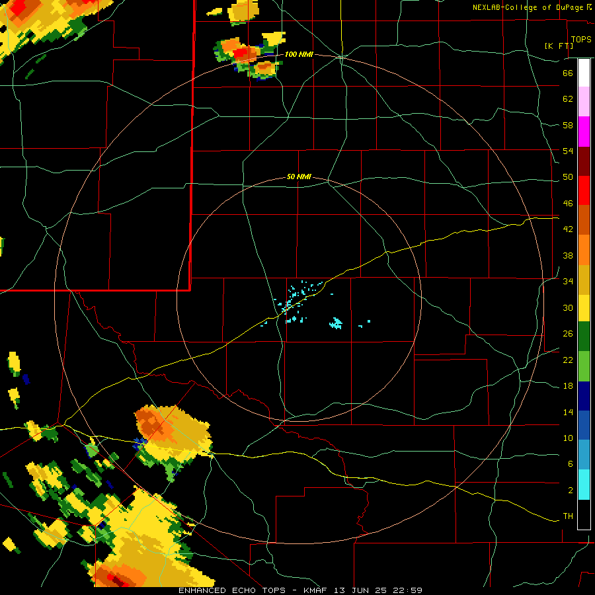Click the legend value '30'
The height and width of the screenshot is (595, 595).
[568, 307]
